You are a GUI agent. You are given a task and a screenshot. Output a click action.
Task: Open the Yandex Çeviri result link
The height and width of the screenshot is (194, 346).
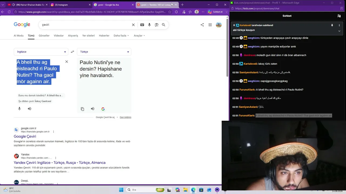pyautogui.click(x=59, y=162)
